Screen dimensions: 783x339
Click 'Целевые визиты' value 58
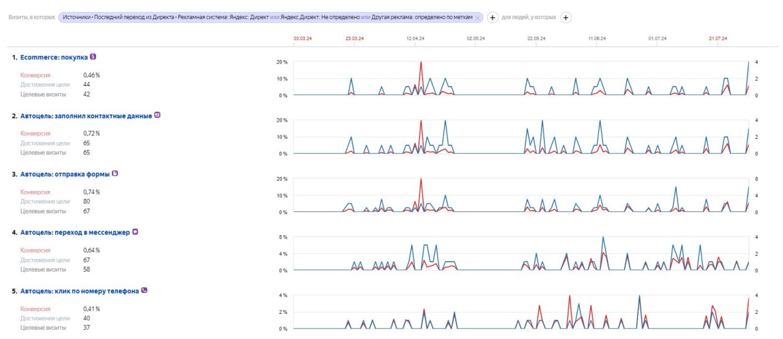point(87,269)
